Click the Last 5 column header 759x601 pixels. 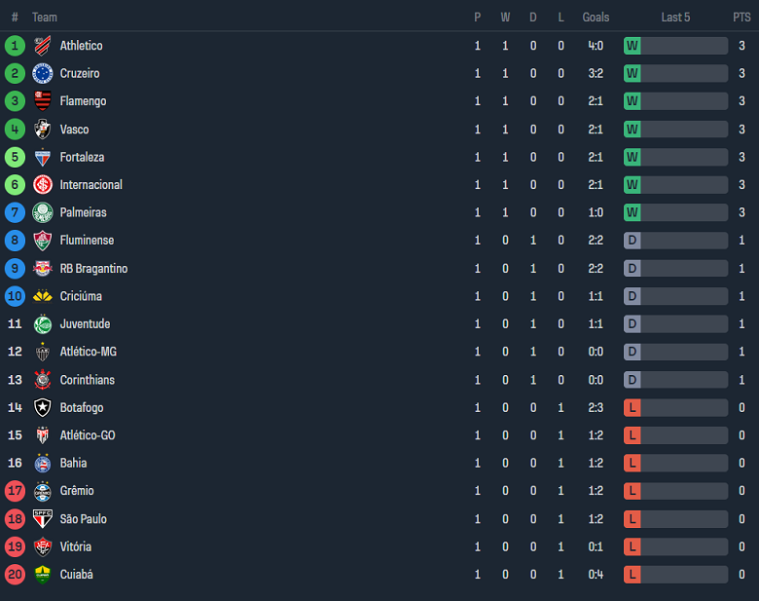[x=675, y=18]
